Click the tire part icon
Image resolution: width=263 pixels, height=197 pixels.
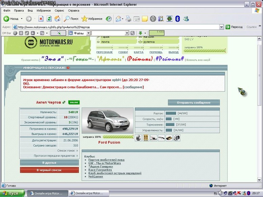pyautogui.click(x=138, y=138)
